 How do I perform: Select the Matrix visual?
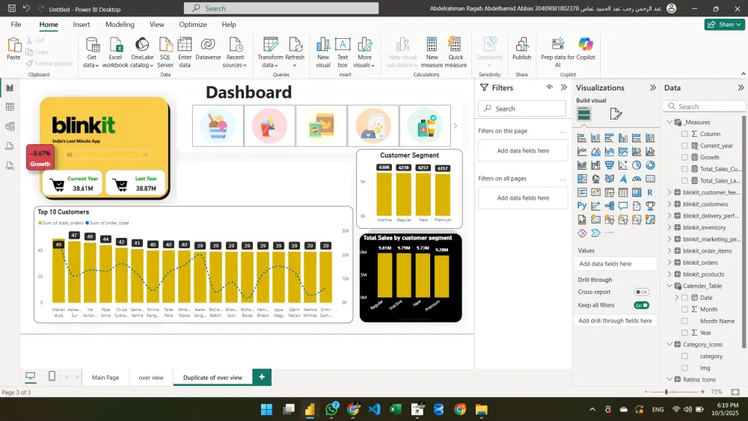pos(637,192)
